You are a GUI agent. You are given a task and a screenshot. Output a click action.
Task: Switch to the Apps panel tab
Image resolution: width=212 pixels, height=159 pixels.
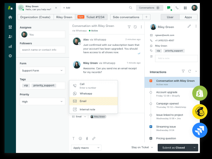[188, 17]
